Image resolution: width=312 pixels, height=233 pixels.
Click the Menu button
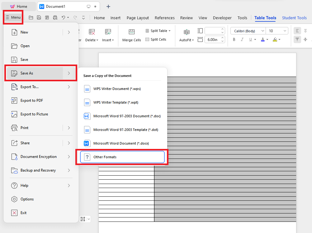13,17
